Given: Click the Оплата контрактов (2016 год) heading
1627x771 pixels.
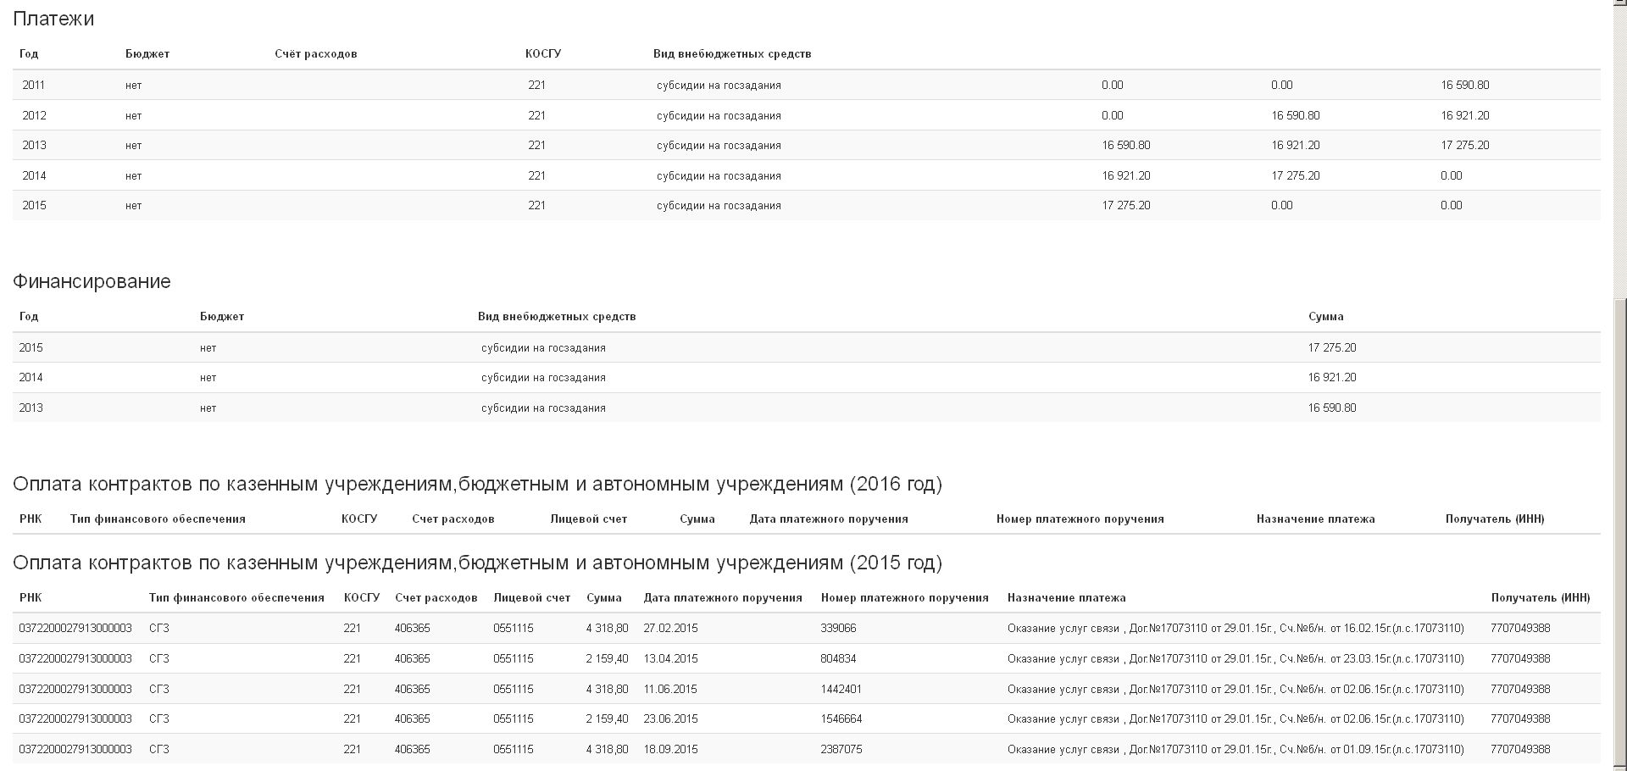Looking at the screenshot, I should (x=477, y=484).
